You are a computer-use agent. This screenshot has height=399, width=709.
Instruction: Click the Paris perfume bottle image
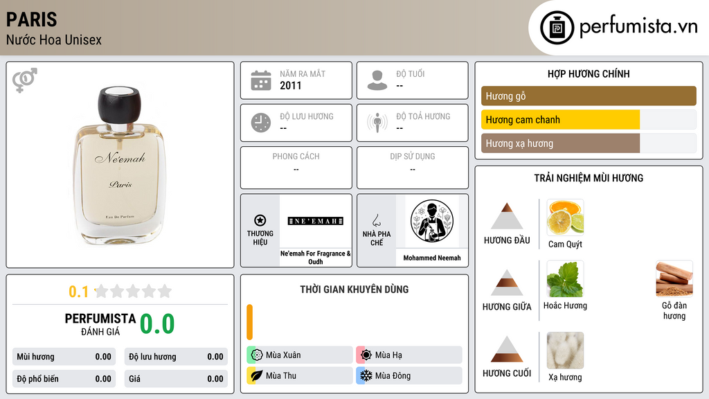(120, 166)
